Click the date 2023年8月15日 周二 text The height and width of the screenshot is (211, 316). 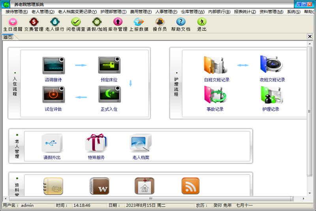coord(146,205)
